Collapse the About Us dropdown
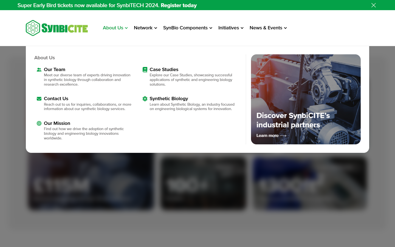This screenshot has width=395, height=247. (x=126, y=28)
